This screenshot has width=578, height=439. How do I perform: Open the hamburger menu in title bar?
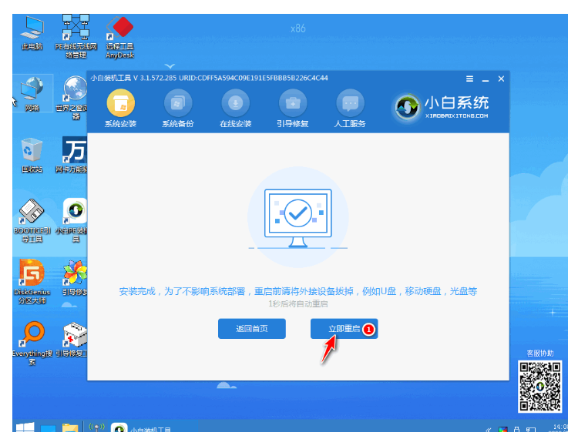469,79
